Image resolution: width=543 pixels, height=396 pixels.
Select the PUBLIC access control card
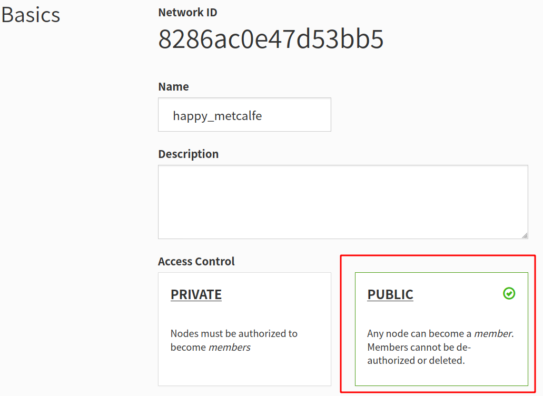pyautogui.click(x=441, y=329)
